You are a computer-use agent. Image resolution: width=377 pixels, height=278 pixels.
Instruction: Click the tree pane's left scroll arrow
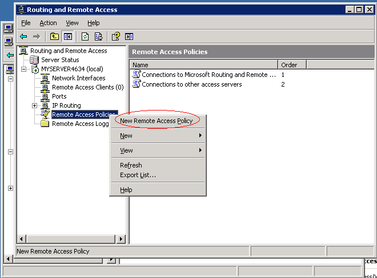(22, 239)
